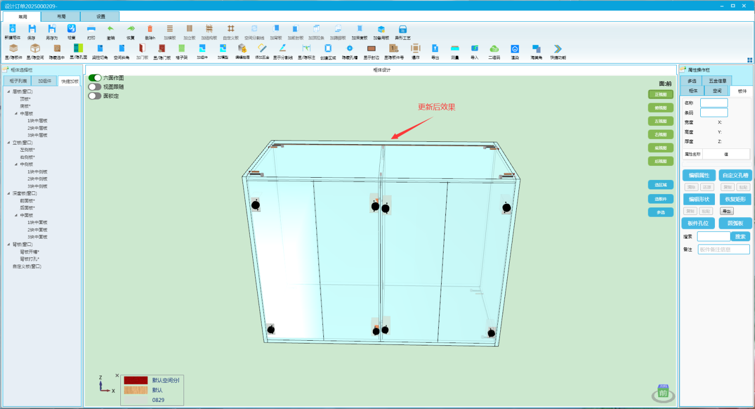Collapse the 中面板 tree node

pos(16,215)
